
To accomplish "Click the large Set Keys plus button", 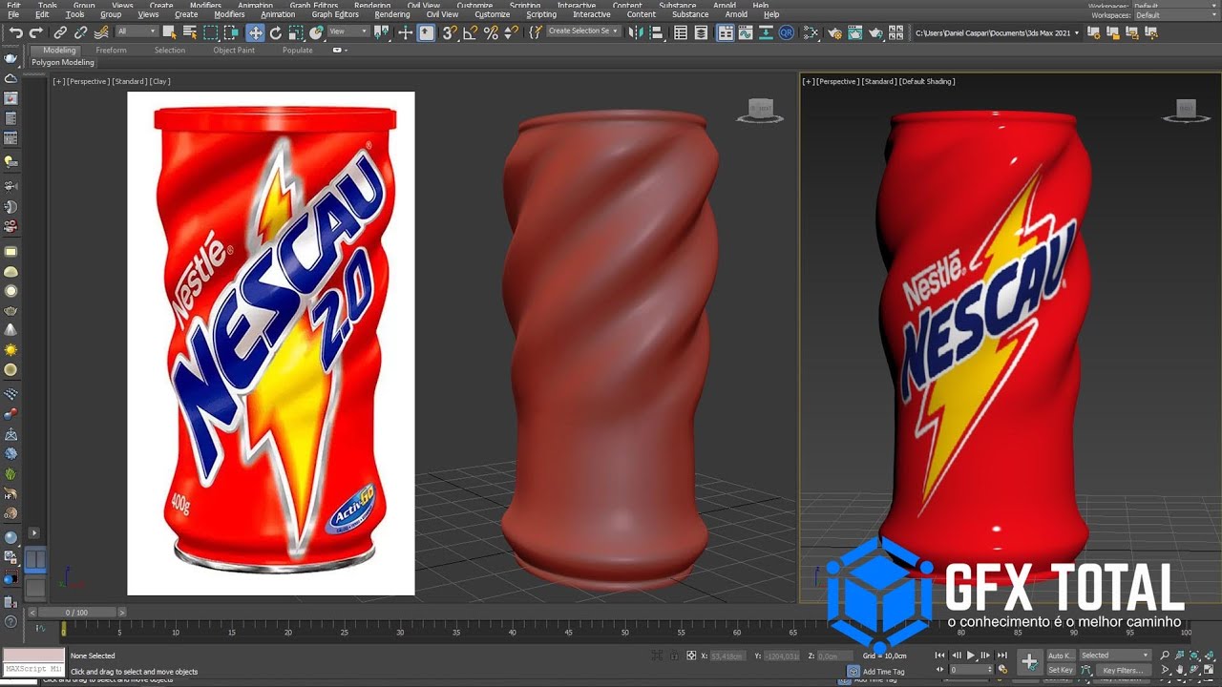I will 1029,662.
